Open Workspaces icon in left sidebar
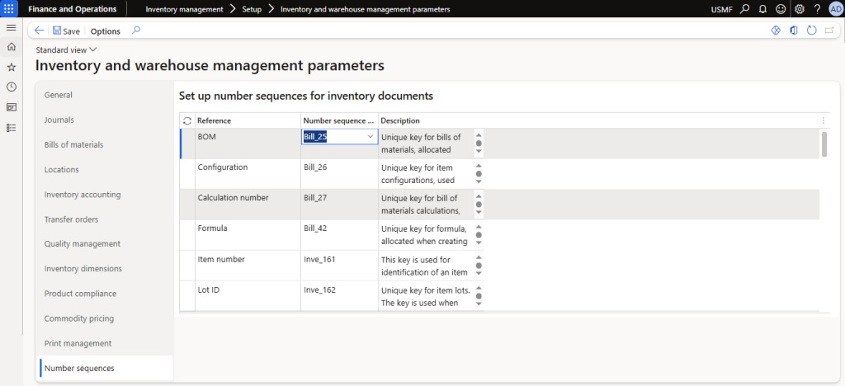This screenshot has height=386, width=845. [11, 107]
